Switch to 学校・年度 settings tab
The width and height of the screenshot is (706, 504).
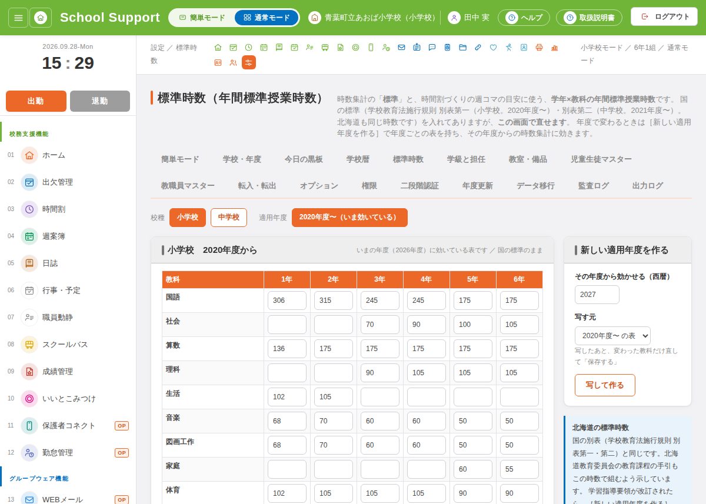[x=242, y=159]
